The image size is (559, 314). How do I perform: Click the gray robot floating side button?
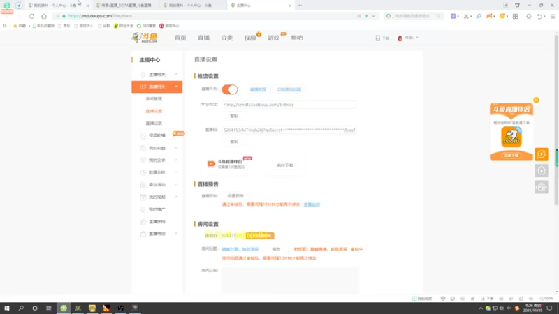[x=541, y=187]
